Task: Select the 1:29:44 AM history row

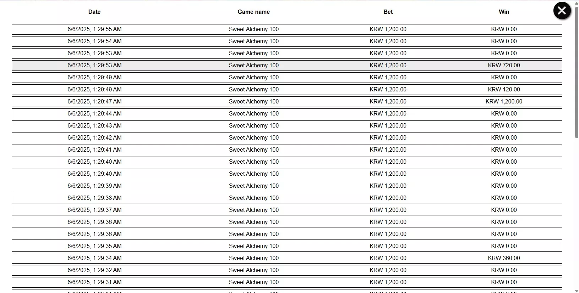Action: coord(287,114)
